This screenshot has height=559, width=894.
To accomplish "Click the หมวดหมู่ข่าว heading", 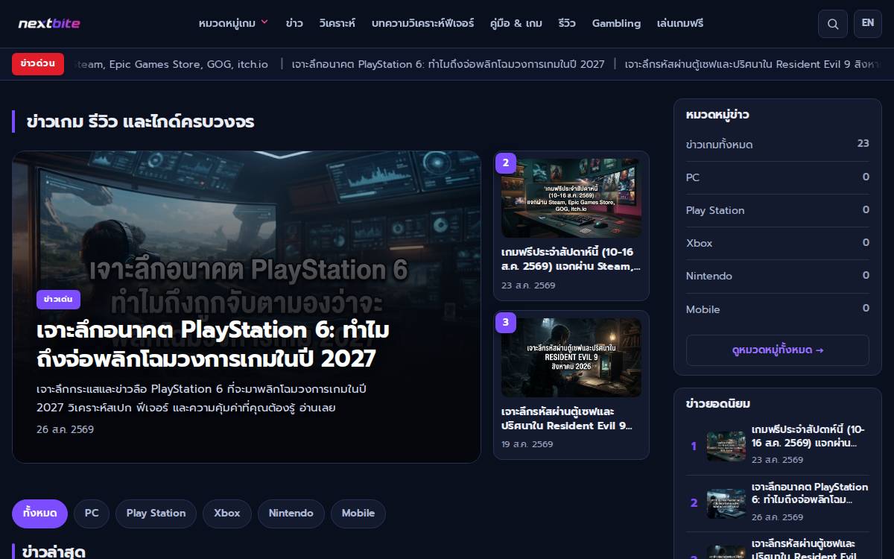I will (x=717, y=115).
